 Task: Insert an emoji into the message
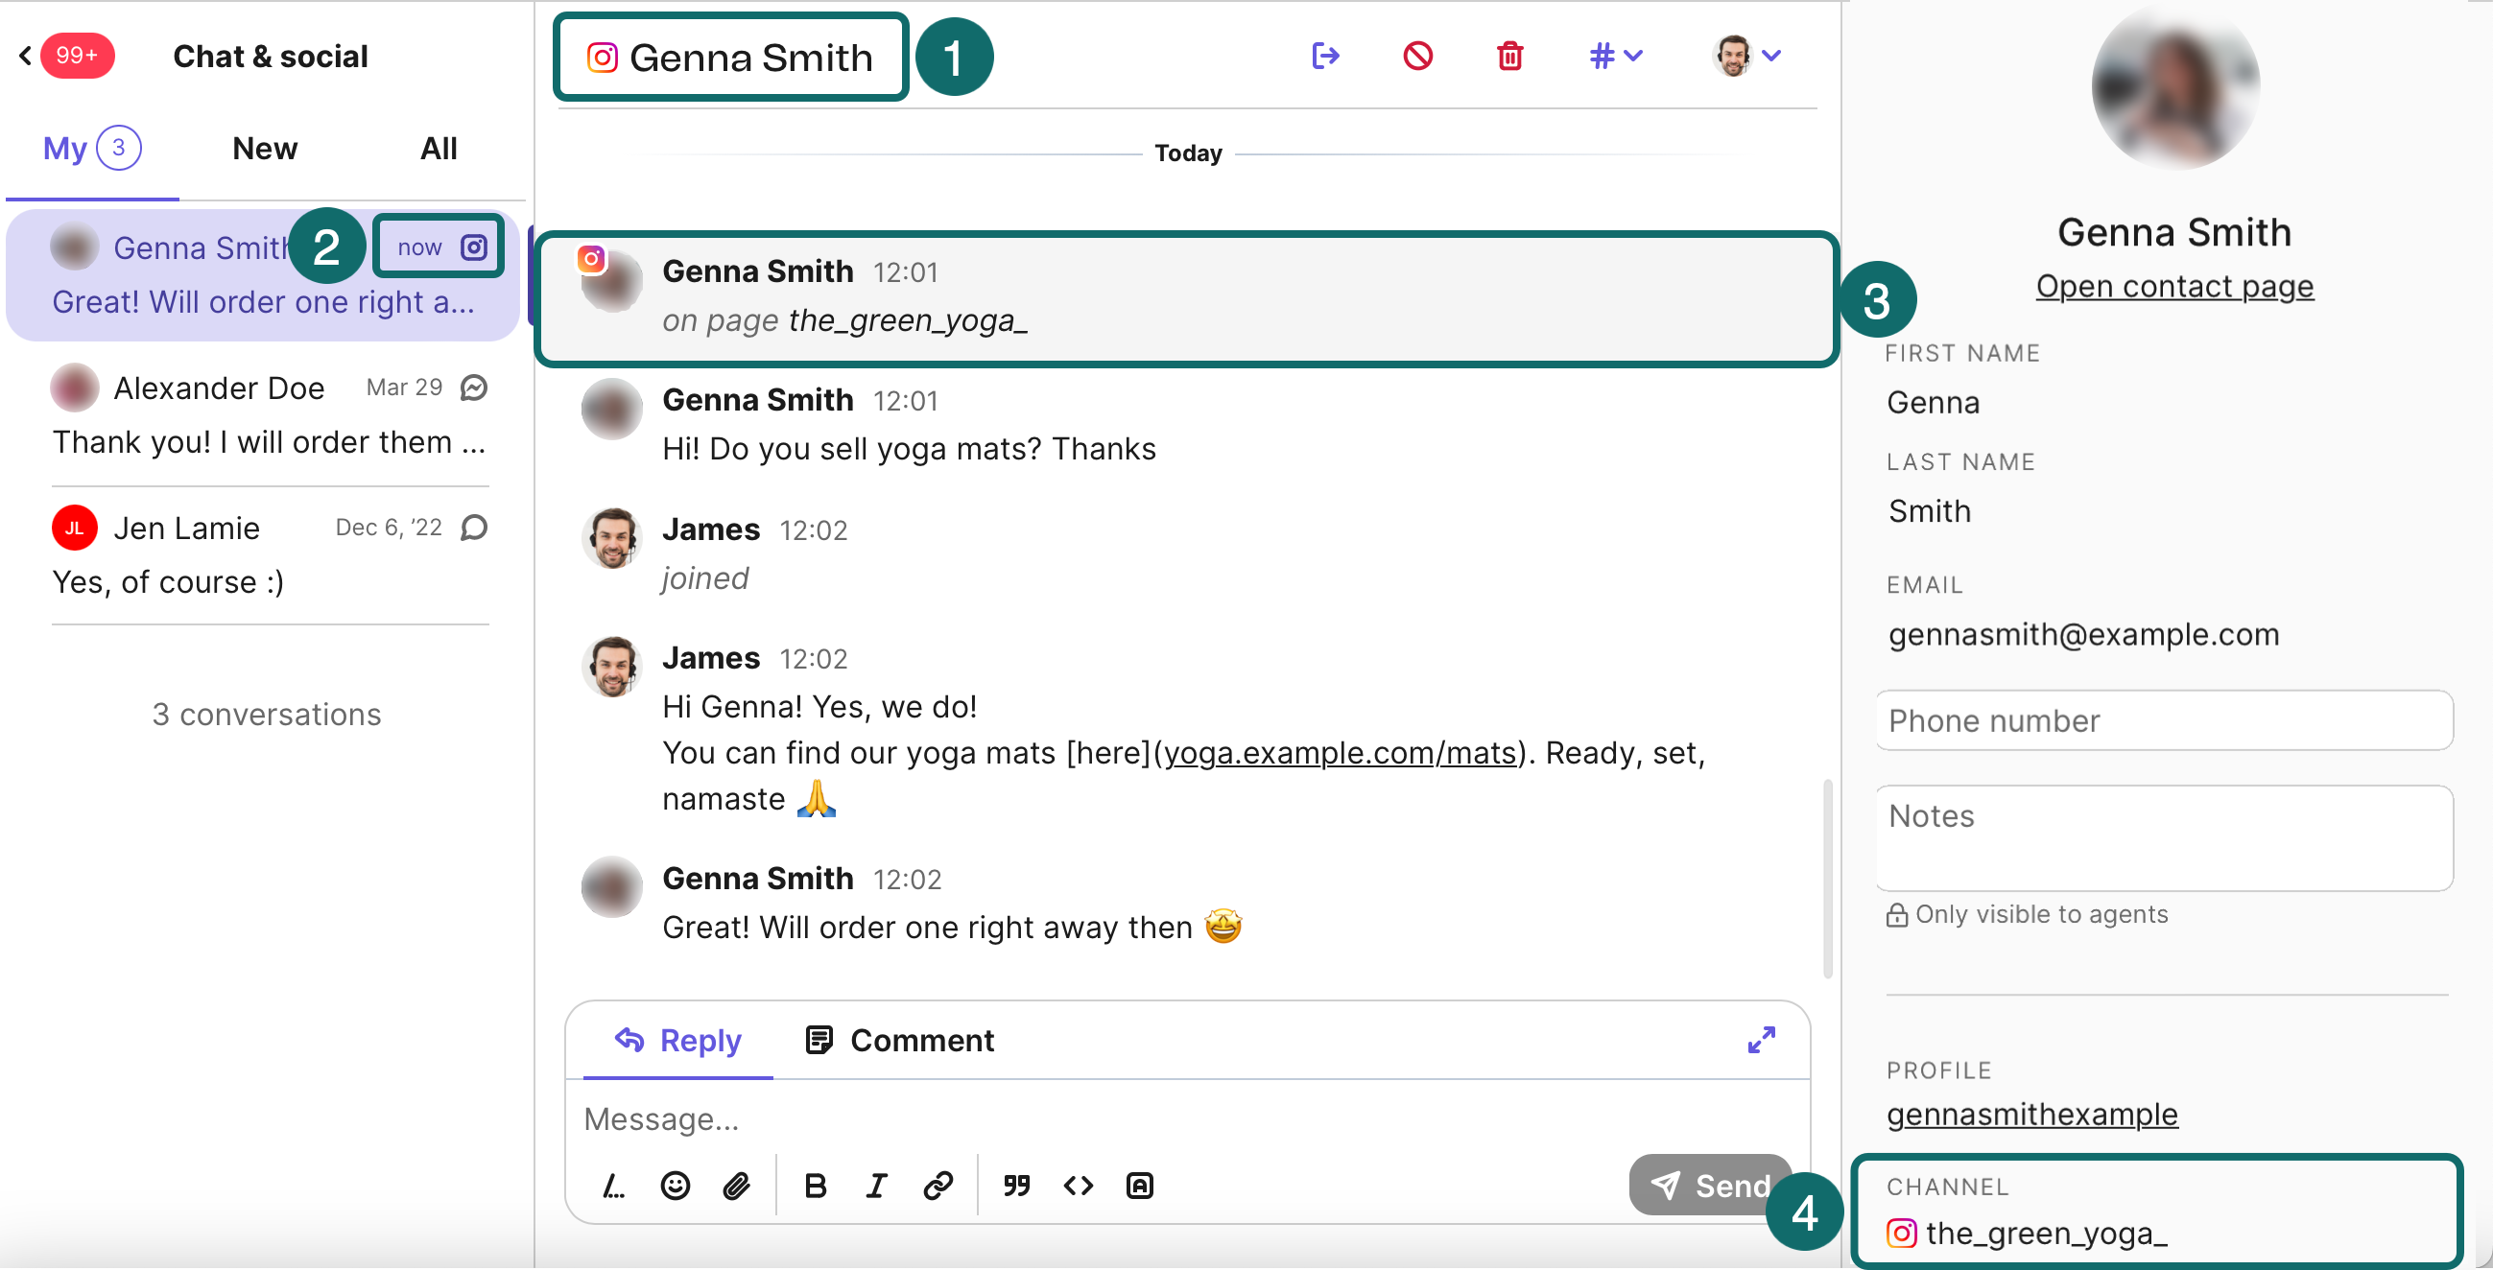coord(675,1185)
